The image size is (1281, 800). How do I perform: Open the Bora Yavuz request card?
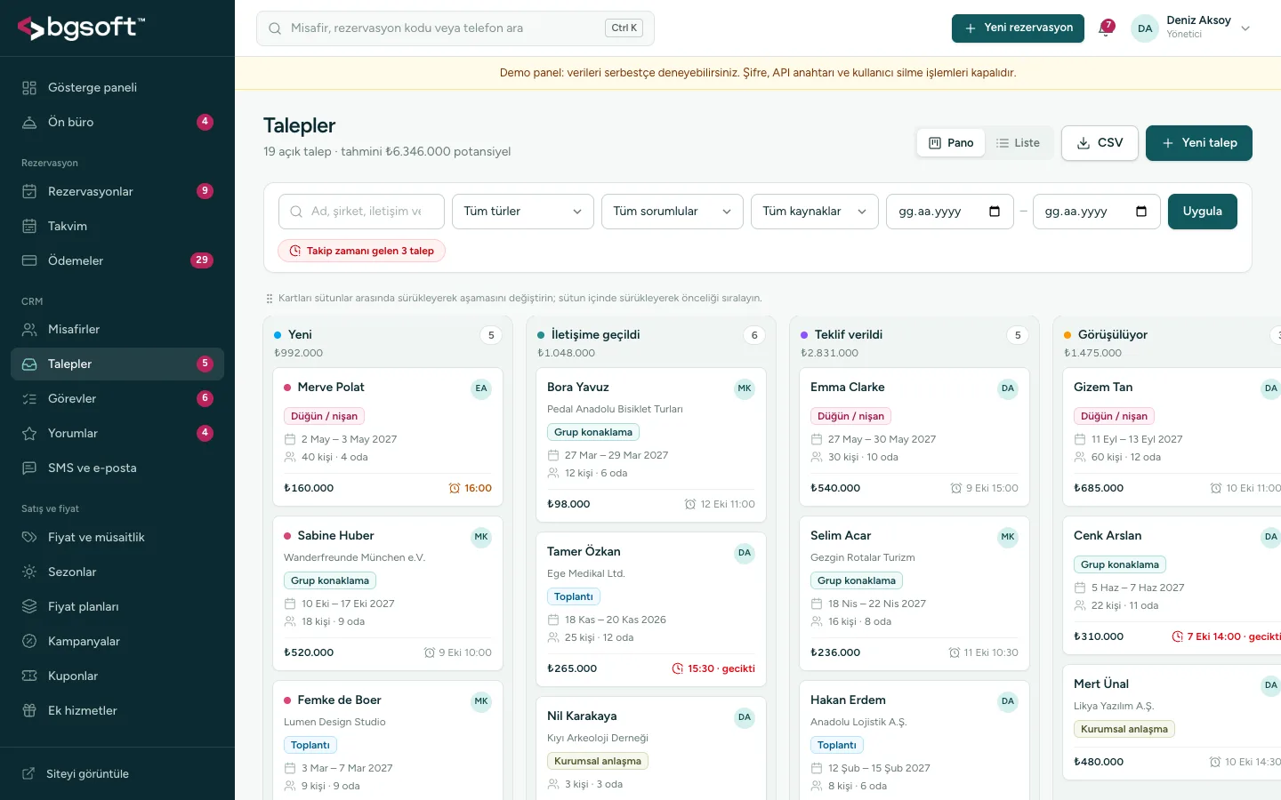(651, 445)
